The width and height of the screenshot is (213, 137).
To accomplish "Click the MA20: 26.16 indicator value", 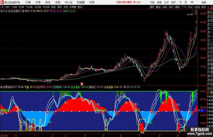I will tap(56, 11).
